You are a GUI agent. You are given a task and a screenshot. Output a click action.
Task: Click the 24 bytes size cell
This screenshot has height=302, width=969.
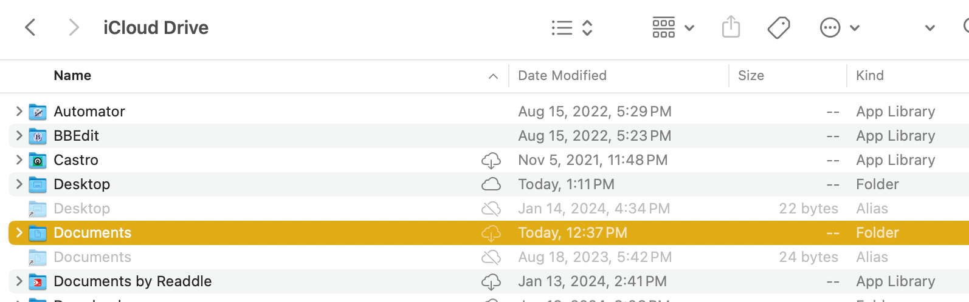click(809, 257)
